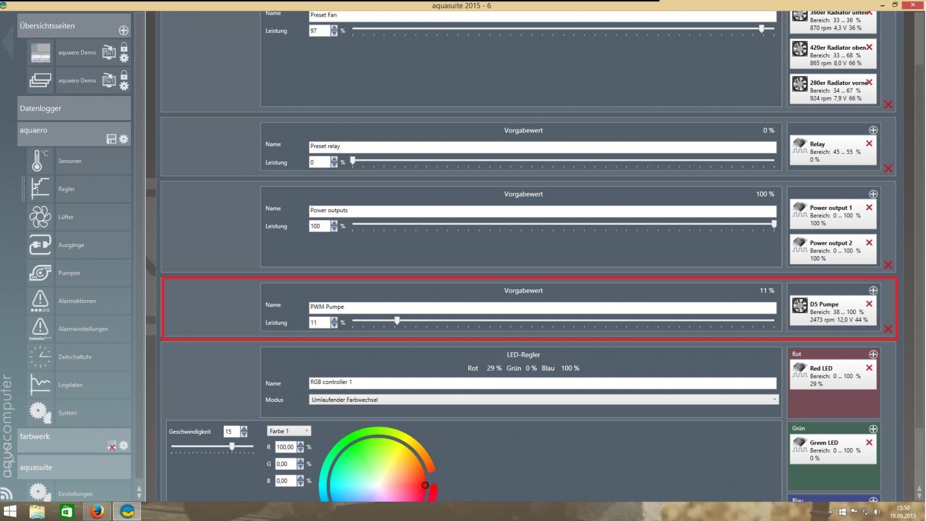Open Alarmaktionen via warning icon

(40, 301)
